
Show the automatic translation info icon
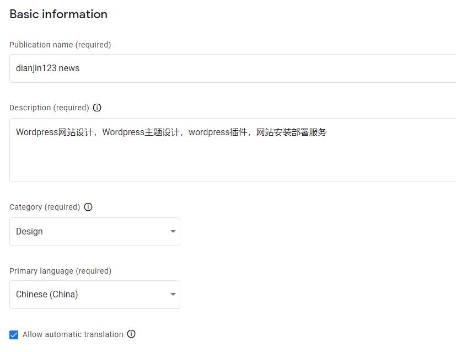pos(131,334)
